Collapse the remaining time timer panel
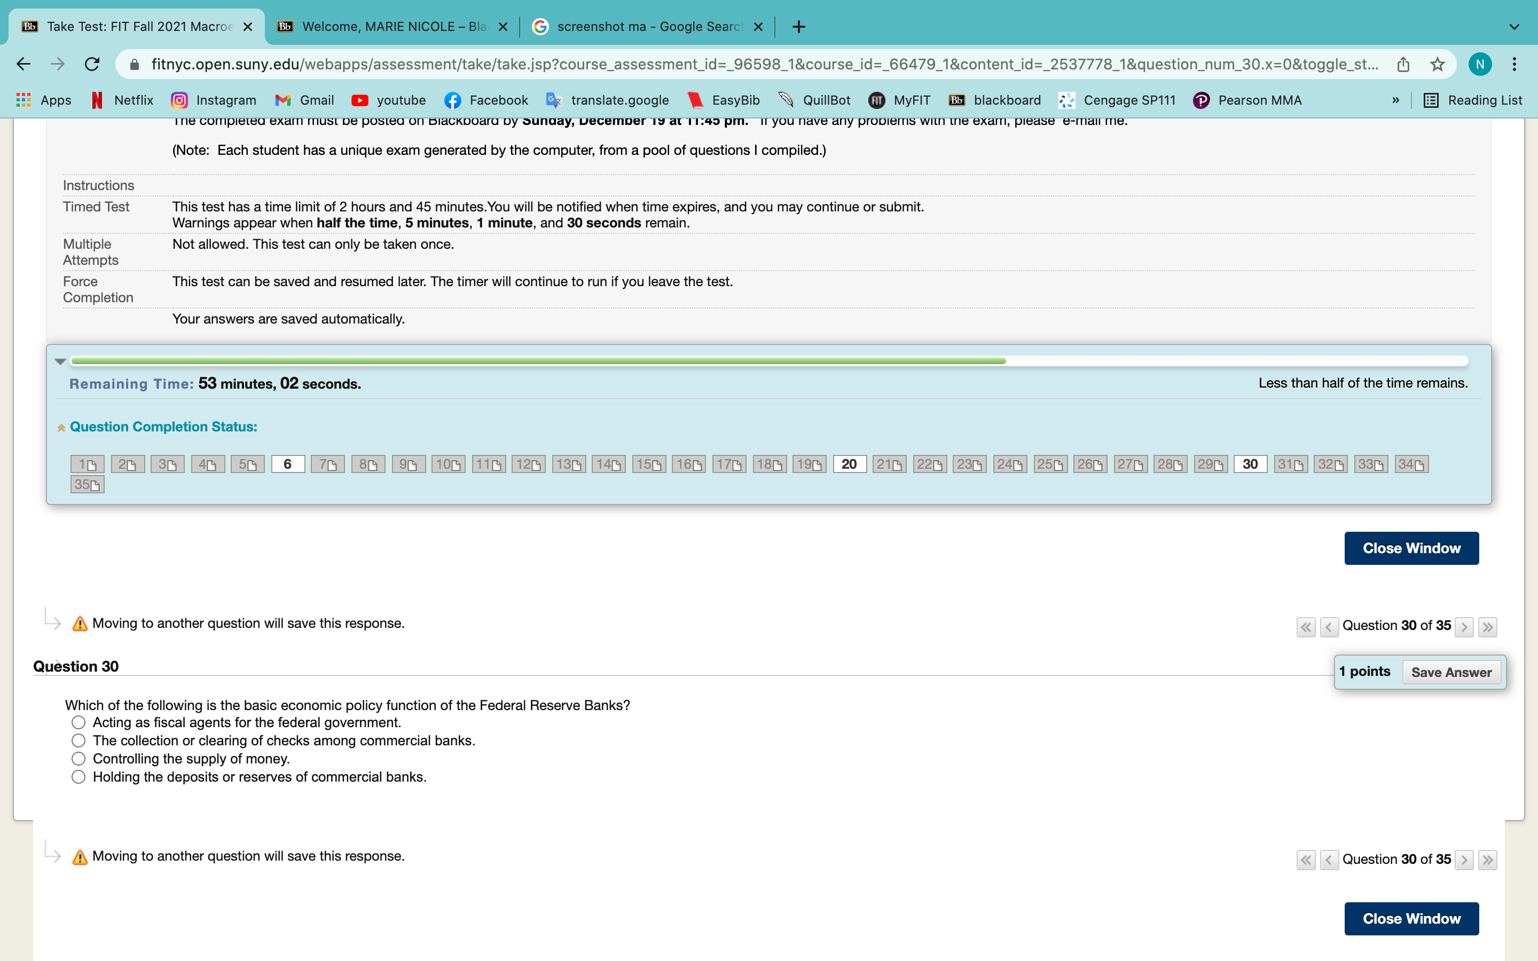 point(60,361)
